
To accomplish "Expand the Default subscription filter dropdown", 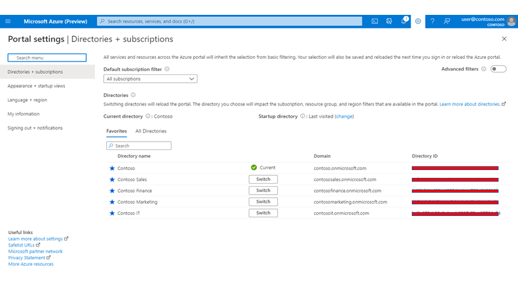I will pos(150,79).
